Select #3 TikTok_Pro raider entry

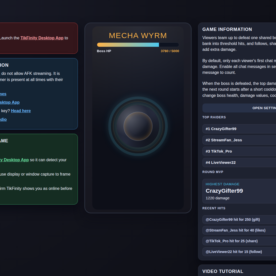click(x=239, y=151)
